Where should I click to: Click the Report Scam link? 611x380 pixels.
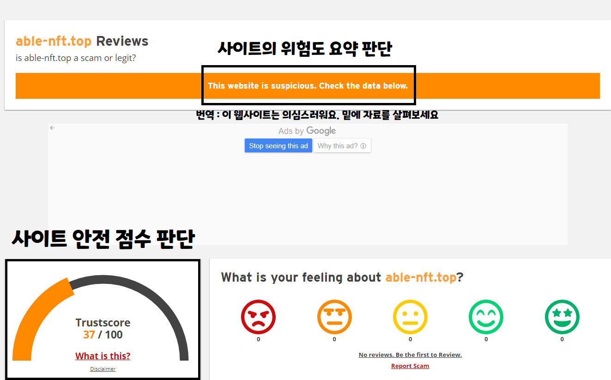[410, 366]
